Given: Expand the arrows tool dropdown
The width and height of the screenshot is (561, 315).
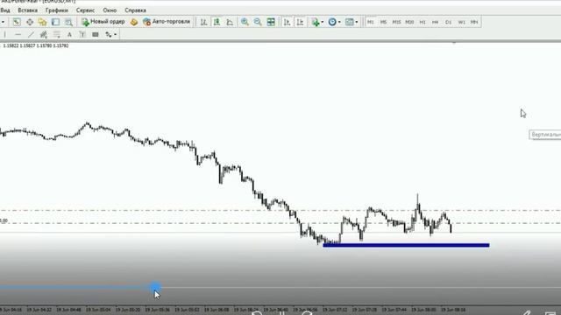Looking at the screenshot, I should [x=115, y=35].
